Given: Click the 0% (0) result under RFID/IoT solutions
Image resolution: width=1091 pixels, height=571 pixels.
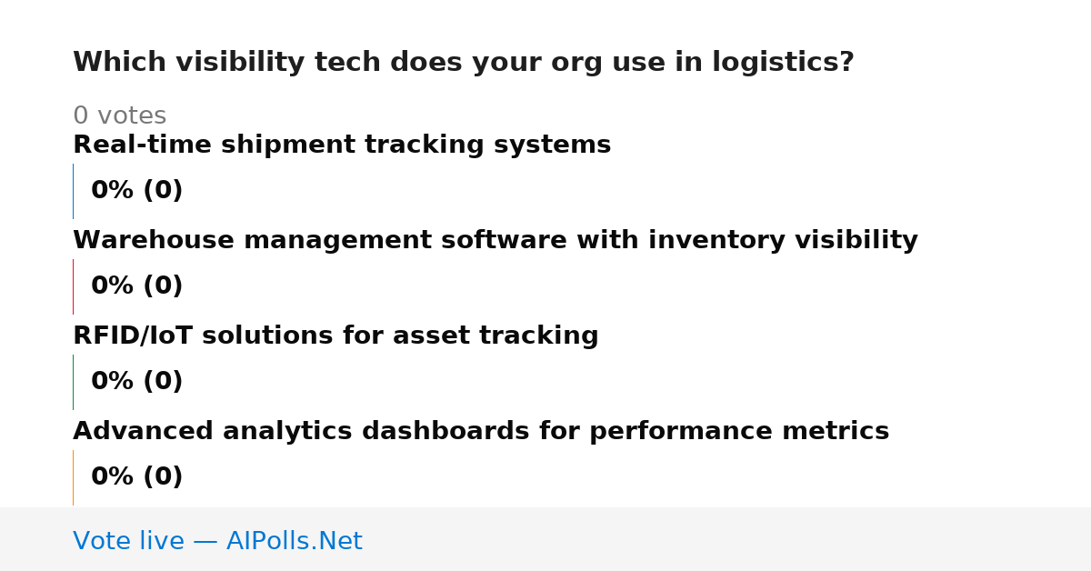Looking at the screenshot, I should coord(137,382).
